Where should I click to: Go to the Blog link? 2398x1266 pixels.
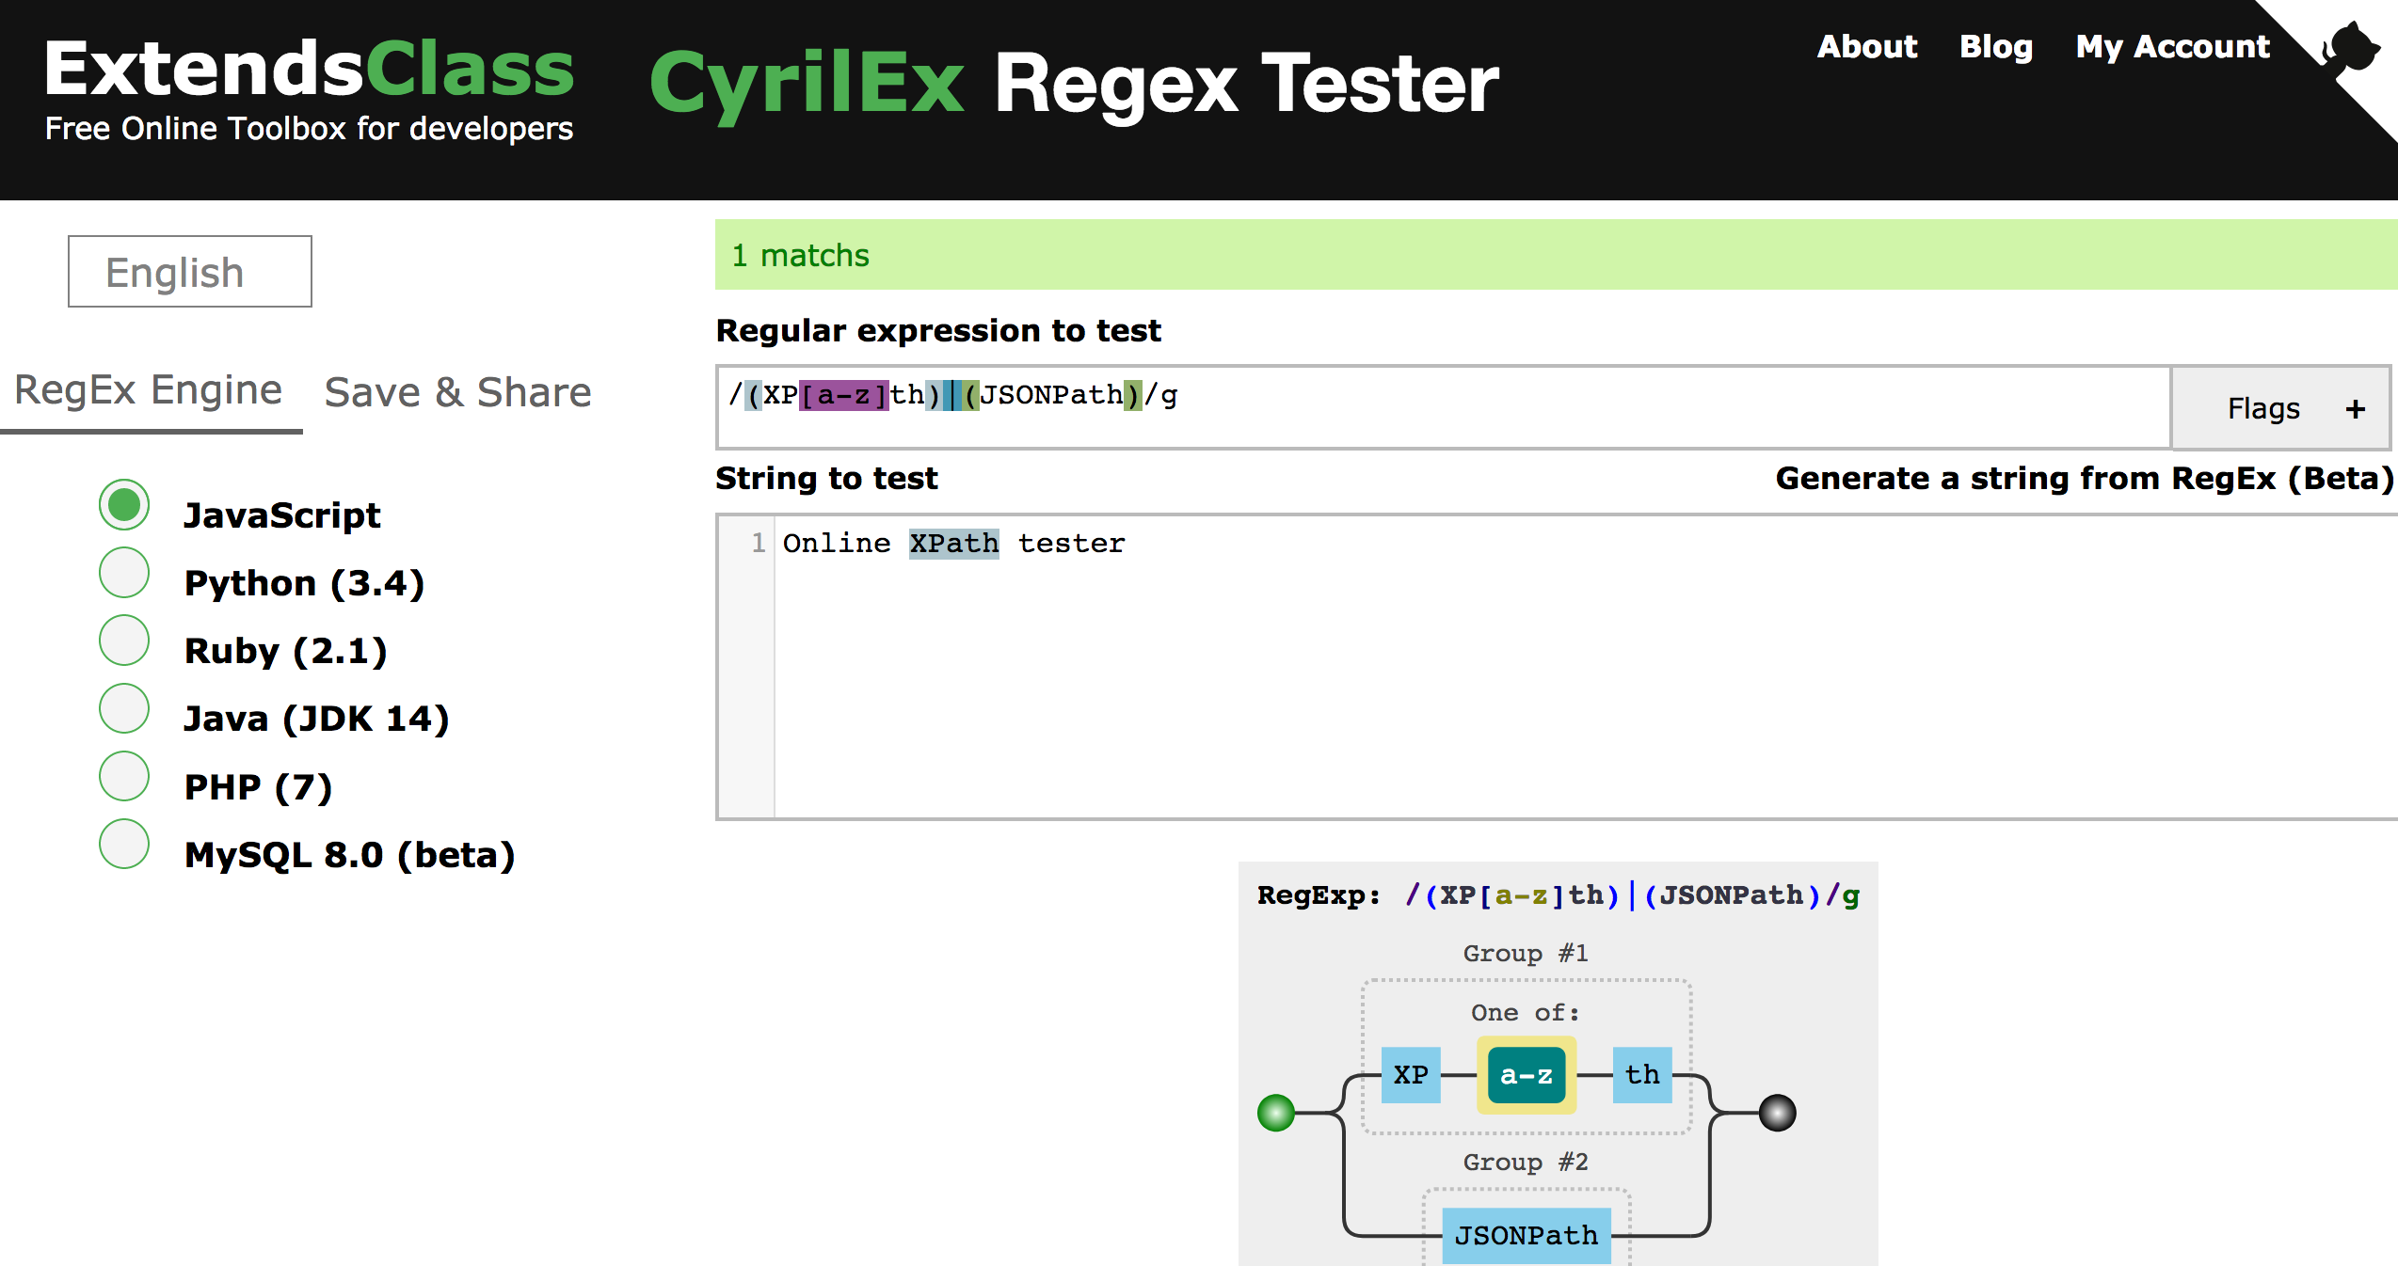1996,46
